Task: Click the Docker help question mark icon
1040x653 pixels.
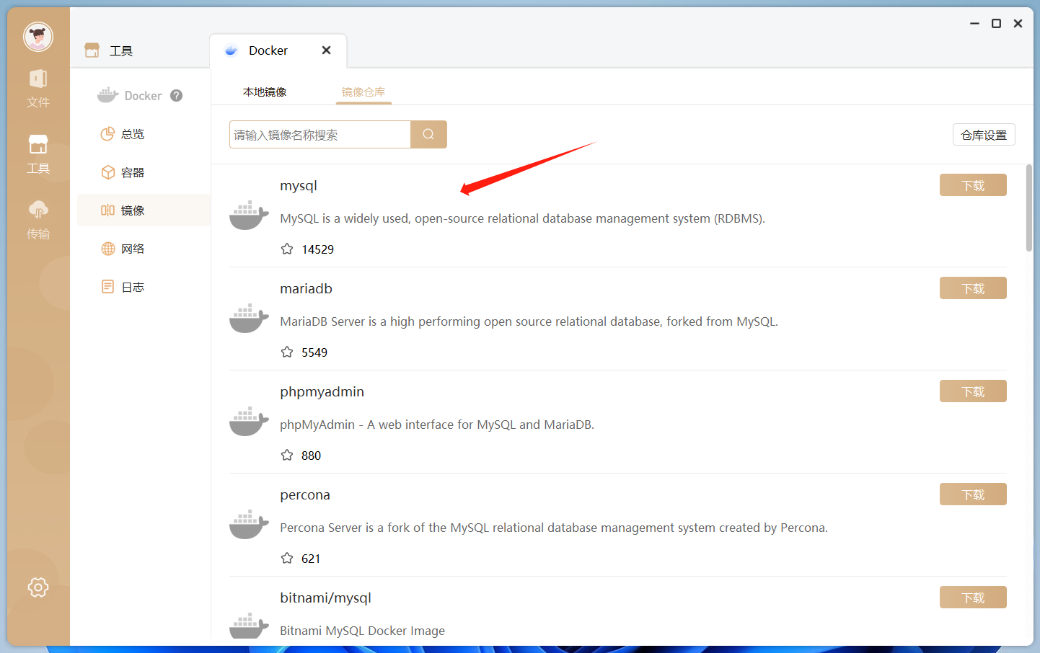Action: (176, 95)
